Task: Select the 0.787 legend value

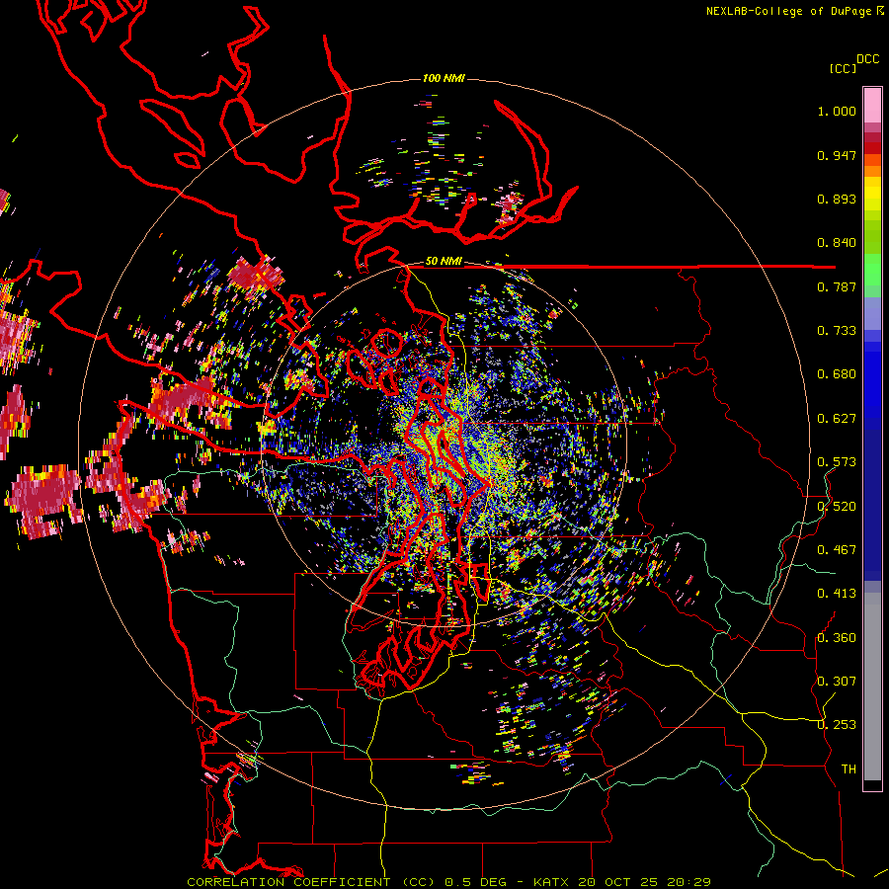Action: 837,286
